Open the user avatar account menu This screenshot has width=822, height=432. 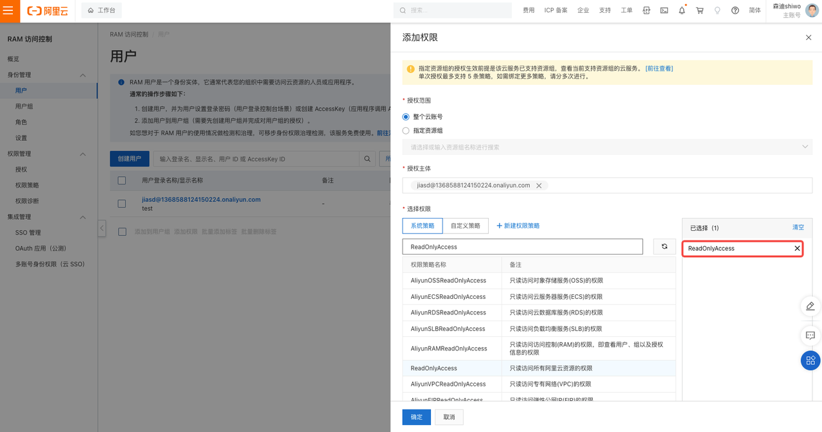812,10
